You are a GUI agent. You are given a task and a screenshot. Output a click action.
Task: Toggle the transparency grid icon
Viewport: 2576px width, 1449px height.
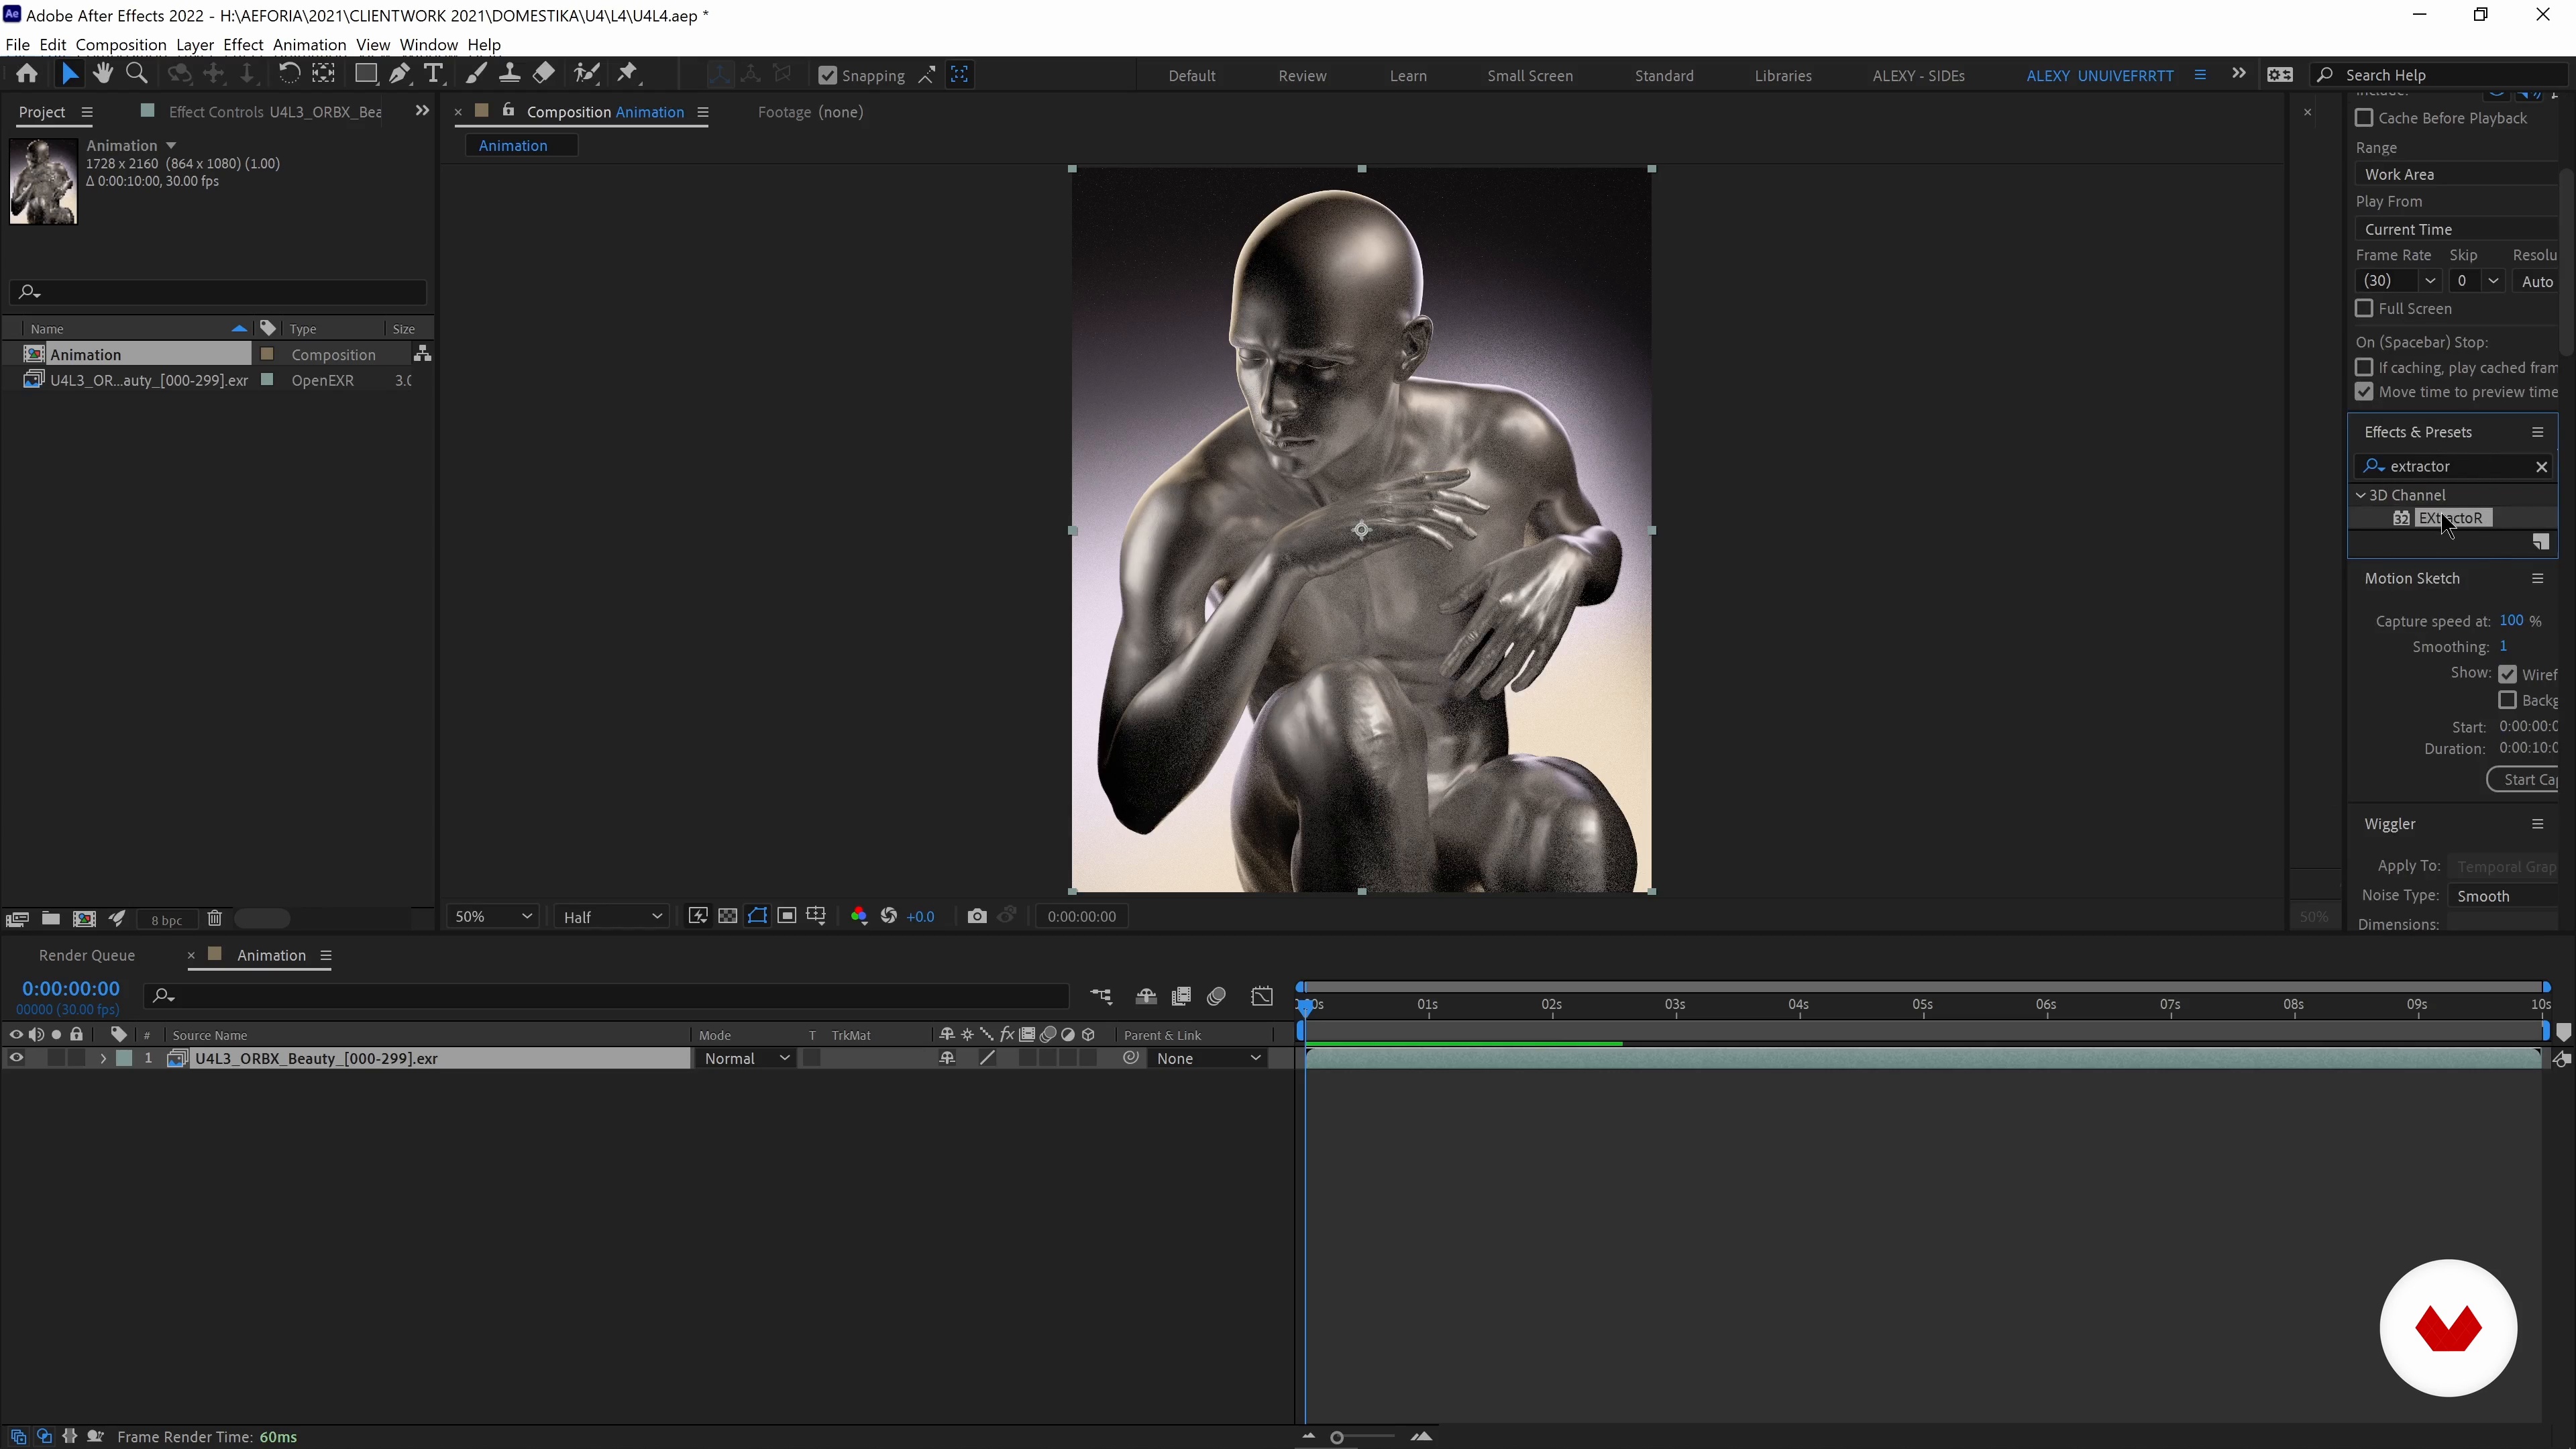click(728, 917)
